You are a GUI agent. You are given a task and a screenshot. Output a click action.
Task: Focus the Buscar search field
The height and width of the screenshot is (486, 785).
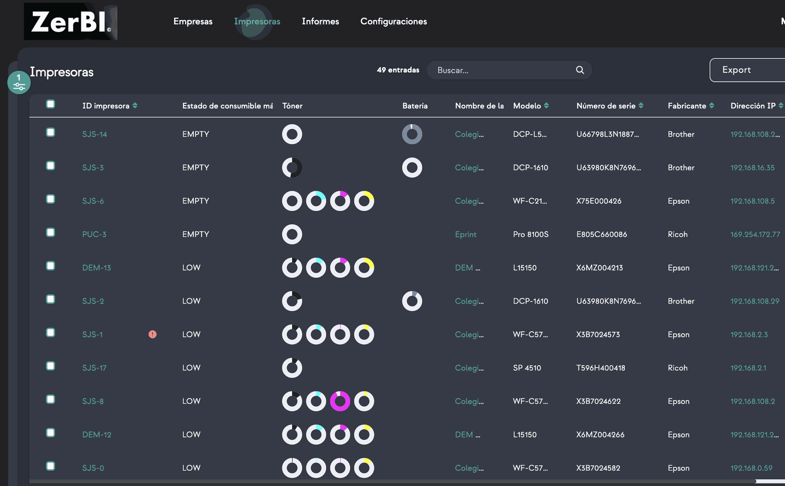503,70
